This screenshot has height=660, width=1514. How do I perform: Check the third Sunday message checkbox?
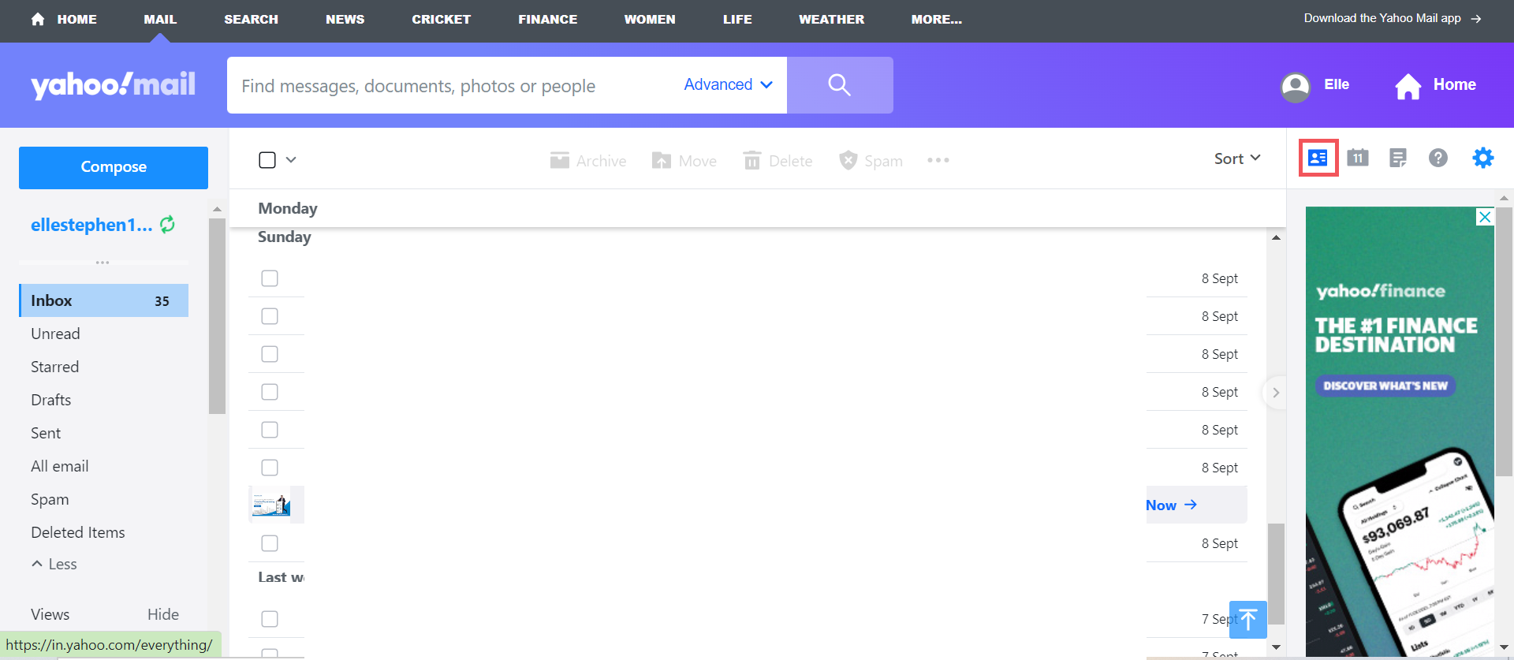pyautogui.click(x=270, y=354)
